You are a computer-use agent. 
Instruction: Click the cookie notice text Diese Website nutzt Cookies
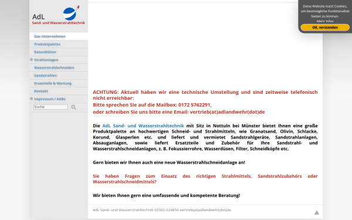click(x=325, y=6)
